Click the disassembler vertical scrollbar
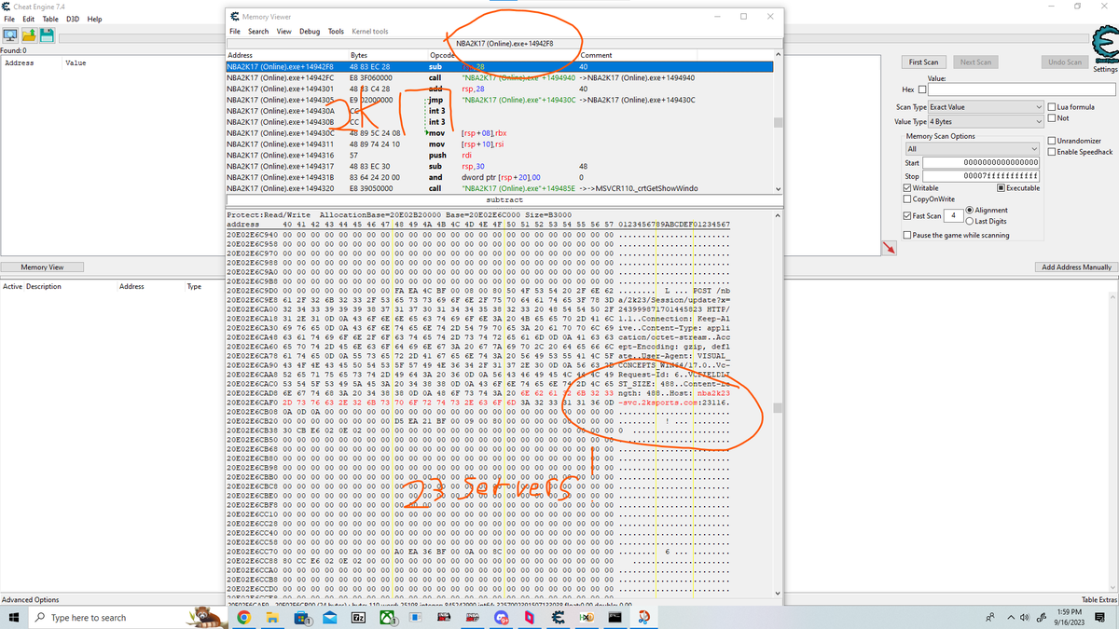The height and width of the screenshot is (629, 1119). 779,122
